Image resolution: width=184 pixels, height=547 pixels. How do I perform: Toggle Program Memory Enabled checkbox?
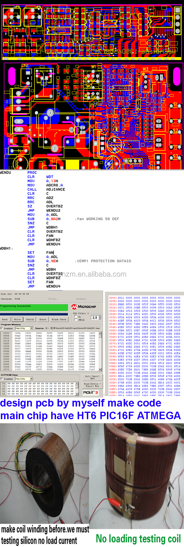(2, 328)
